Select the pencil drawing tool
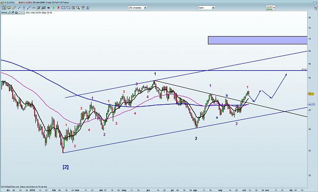Viewport: 318px width, 192px height. (14, 8)
